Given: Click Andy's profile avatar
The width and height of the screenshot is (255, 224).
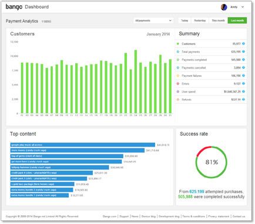Looking at the screenshot, I should [x=224, y=7].
